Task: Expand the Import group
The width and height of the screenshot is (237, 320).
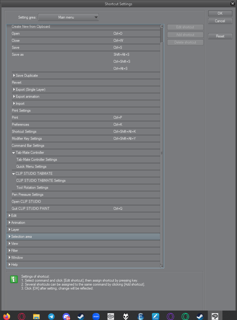Action: (14, 104)
